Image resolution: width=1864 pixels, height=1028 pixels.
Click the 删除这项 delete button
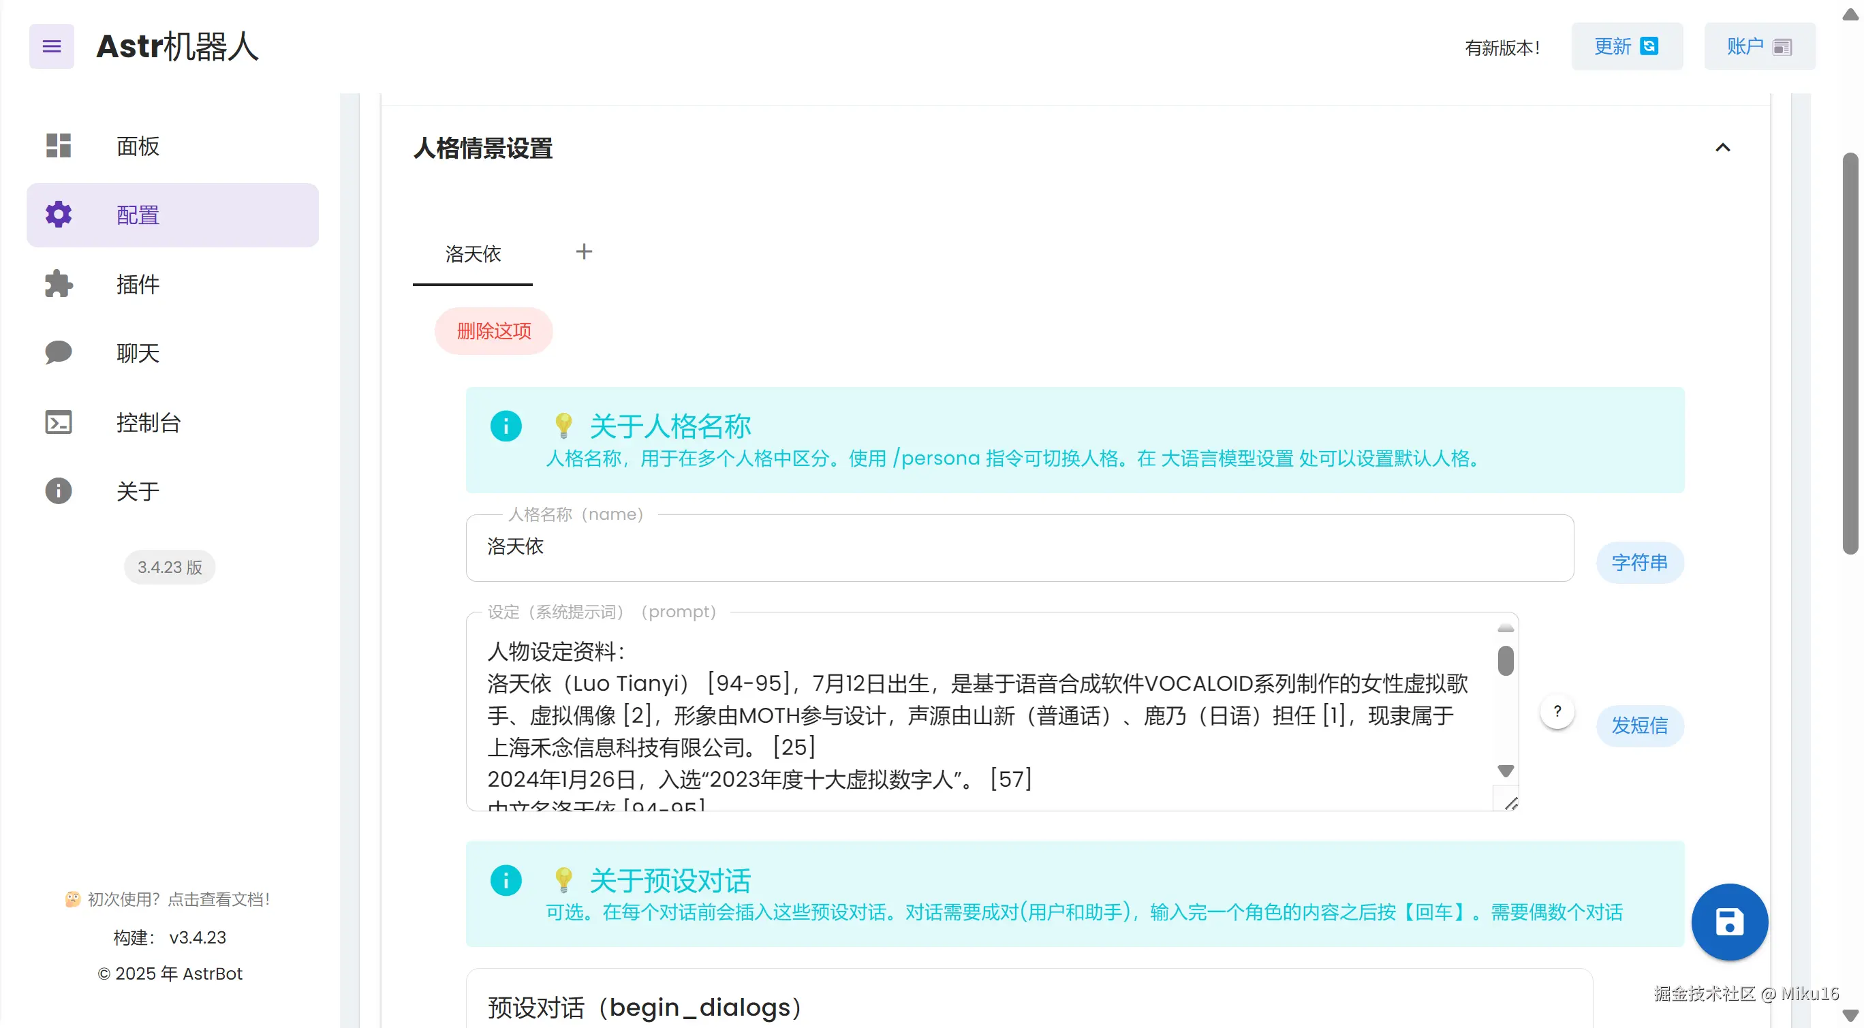[493, 331]
